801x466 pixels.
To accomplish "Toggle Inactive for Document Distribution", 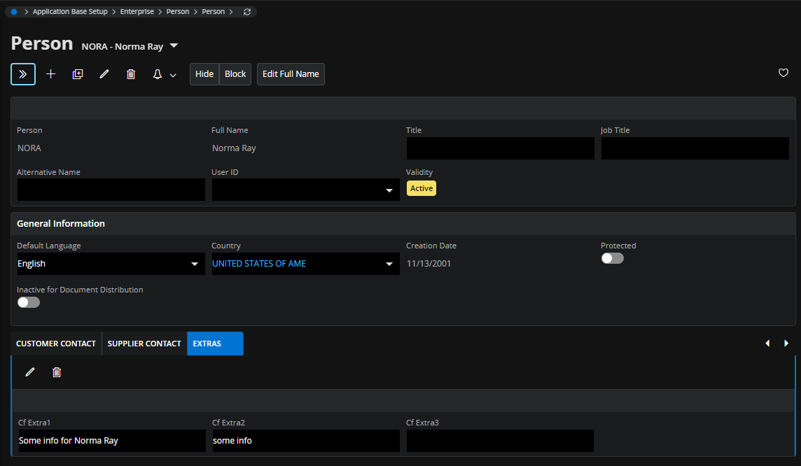I will pyautogui.click(x=28, y=302).
